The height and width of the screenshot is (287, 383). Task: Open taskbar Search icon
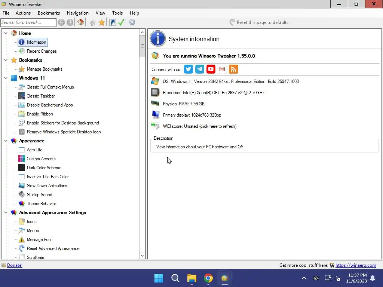[x=175, y=278]
